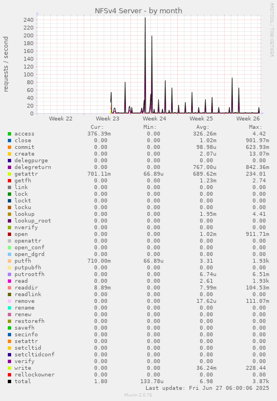Viewport: 277px width, 401px height.
Task: Select the readdir current value 8.89m
Action: coord(103,288)
